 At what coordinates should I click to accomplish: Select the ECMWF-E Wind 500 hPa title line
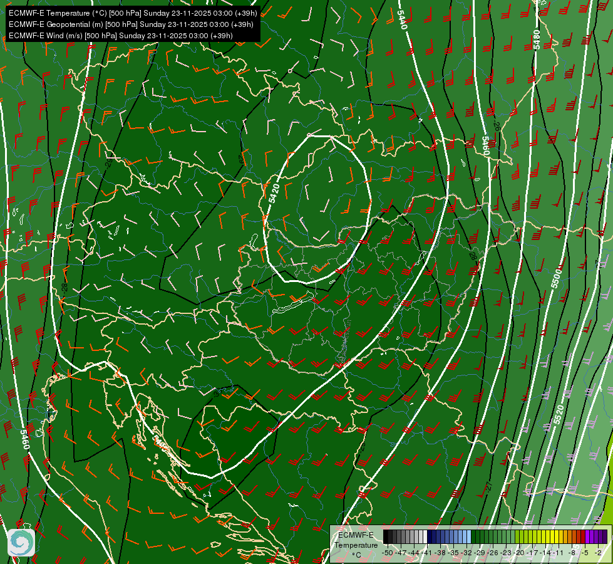pyautogui.click(x=121, y=36)
